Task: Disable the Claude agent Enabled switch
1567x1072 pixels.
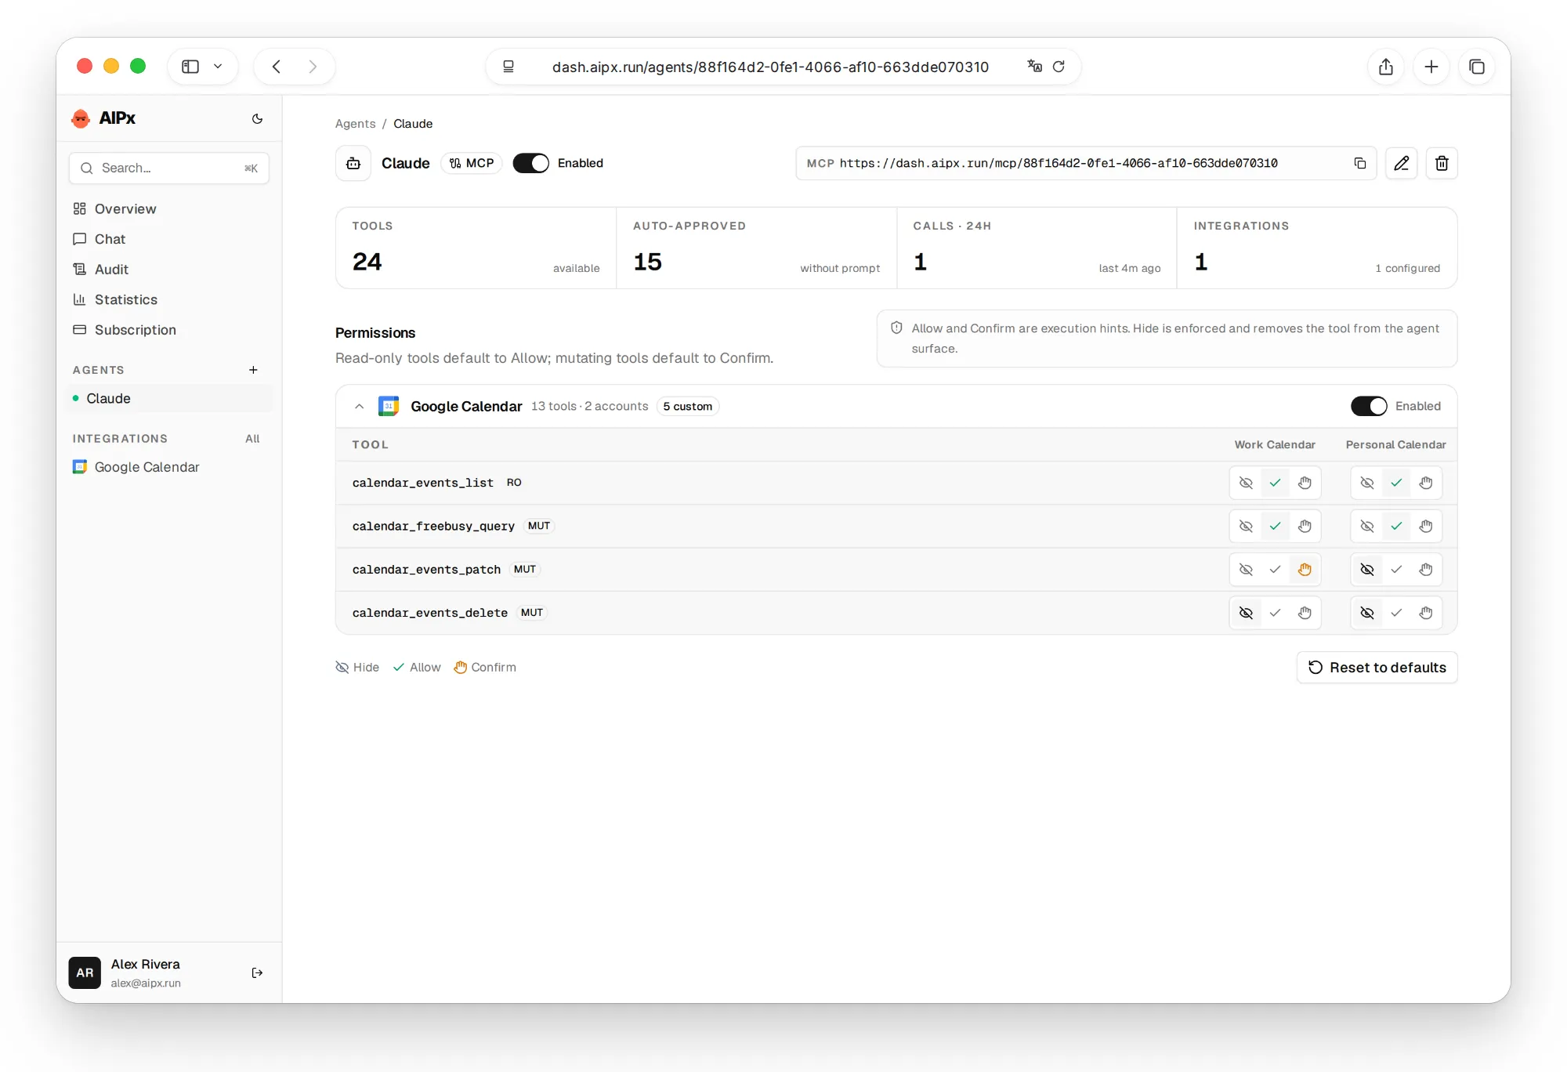Action: click(x=530, y=163)
